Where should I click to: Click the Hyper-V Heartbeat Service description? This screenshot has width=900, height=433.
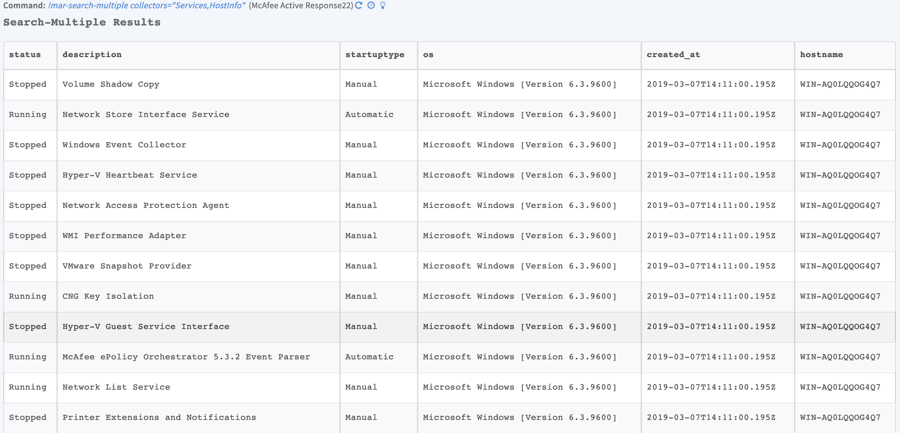pyautogui.click(x=130, y=175)
